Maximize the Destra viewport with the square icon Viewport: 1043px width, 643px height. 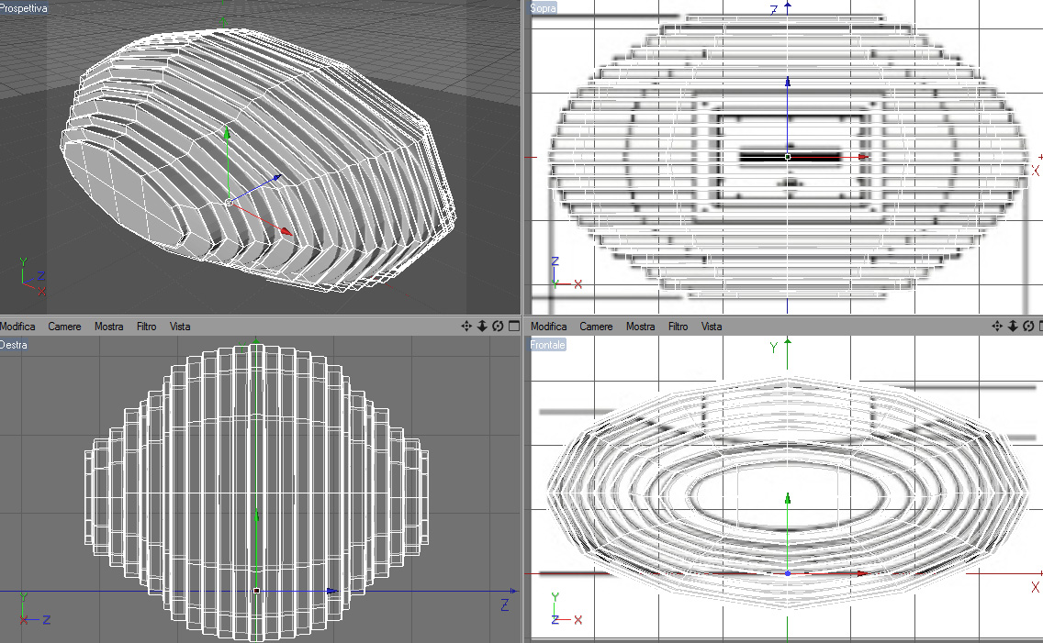point(514,327)
